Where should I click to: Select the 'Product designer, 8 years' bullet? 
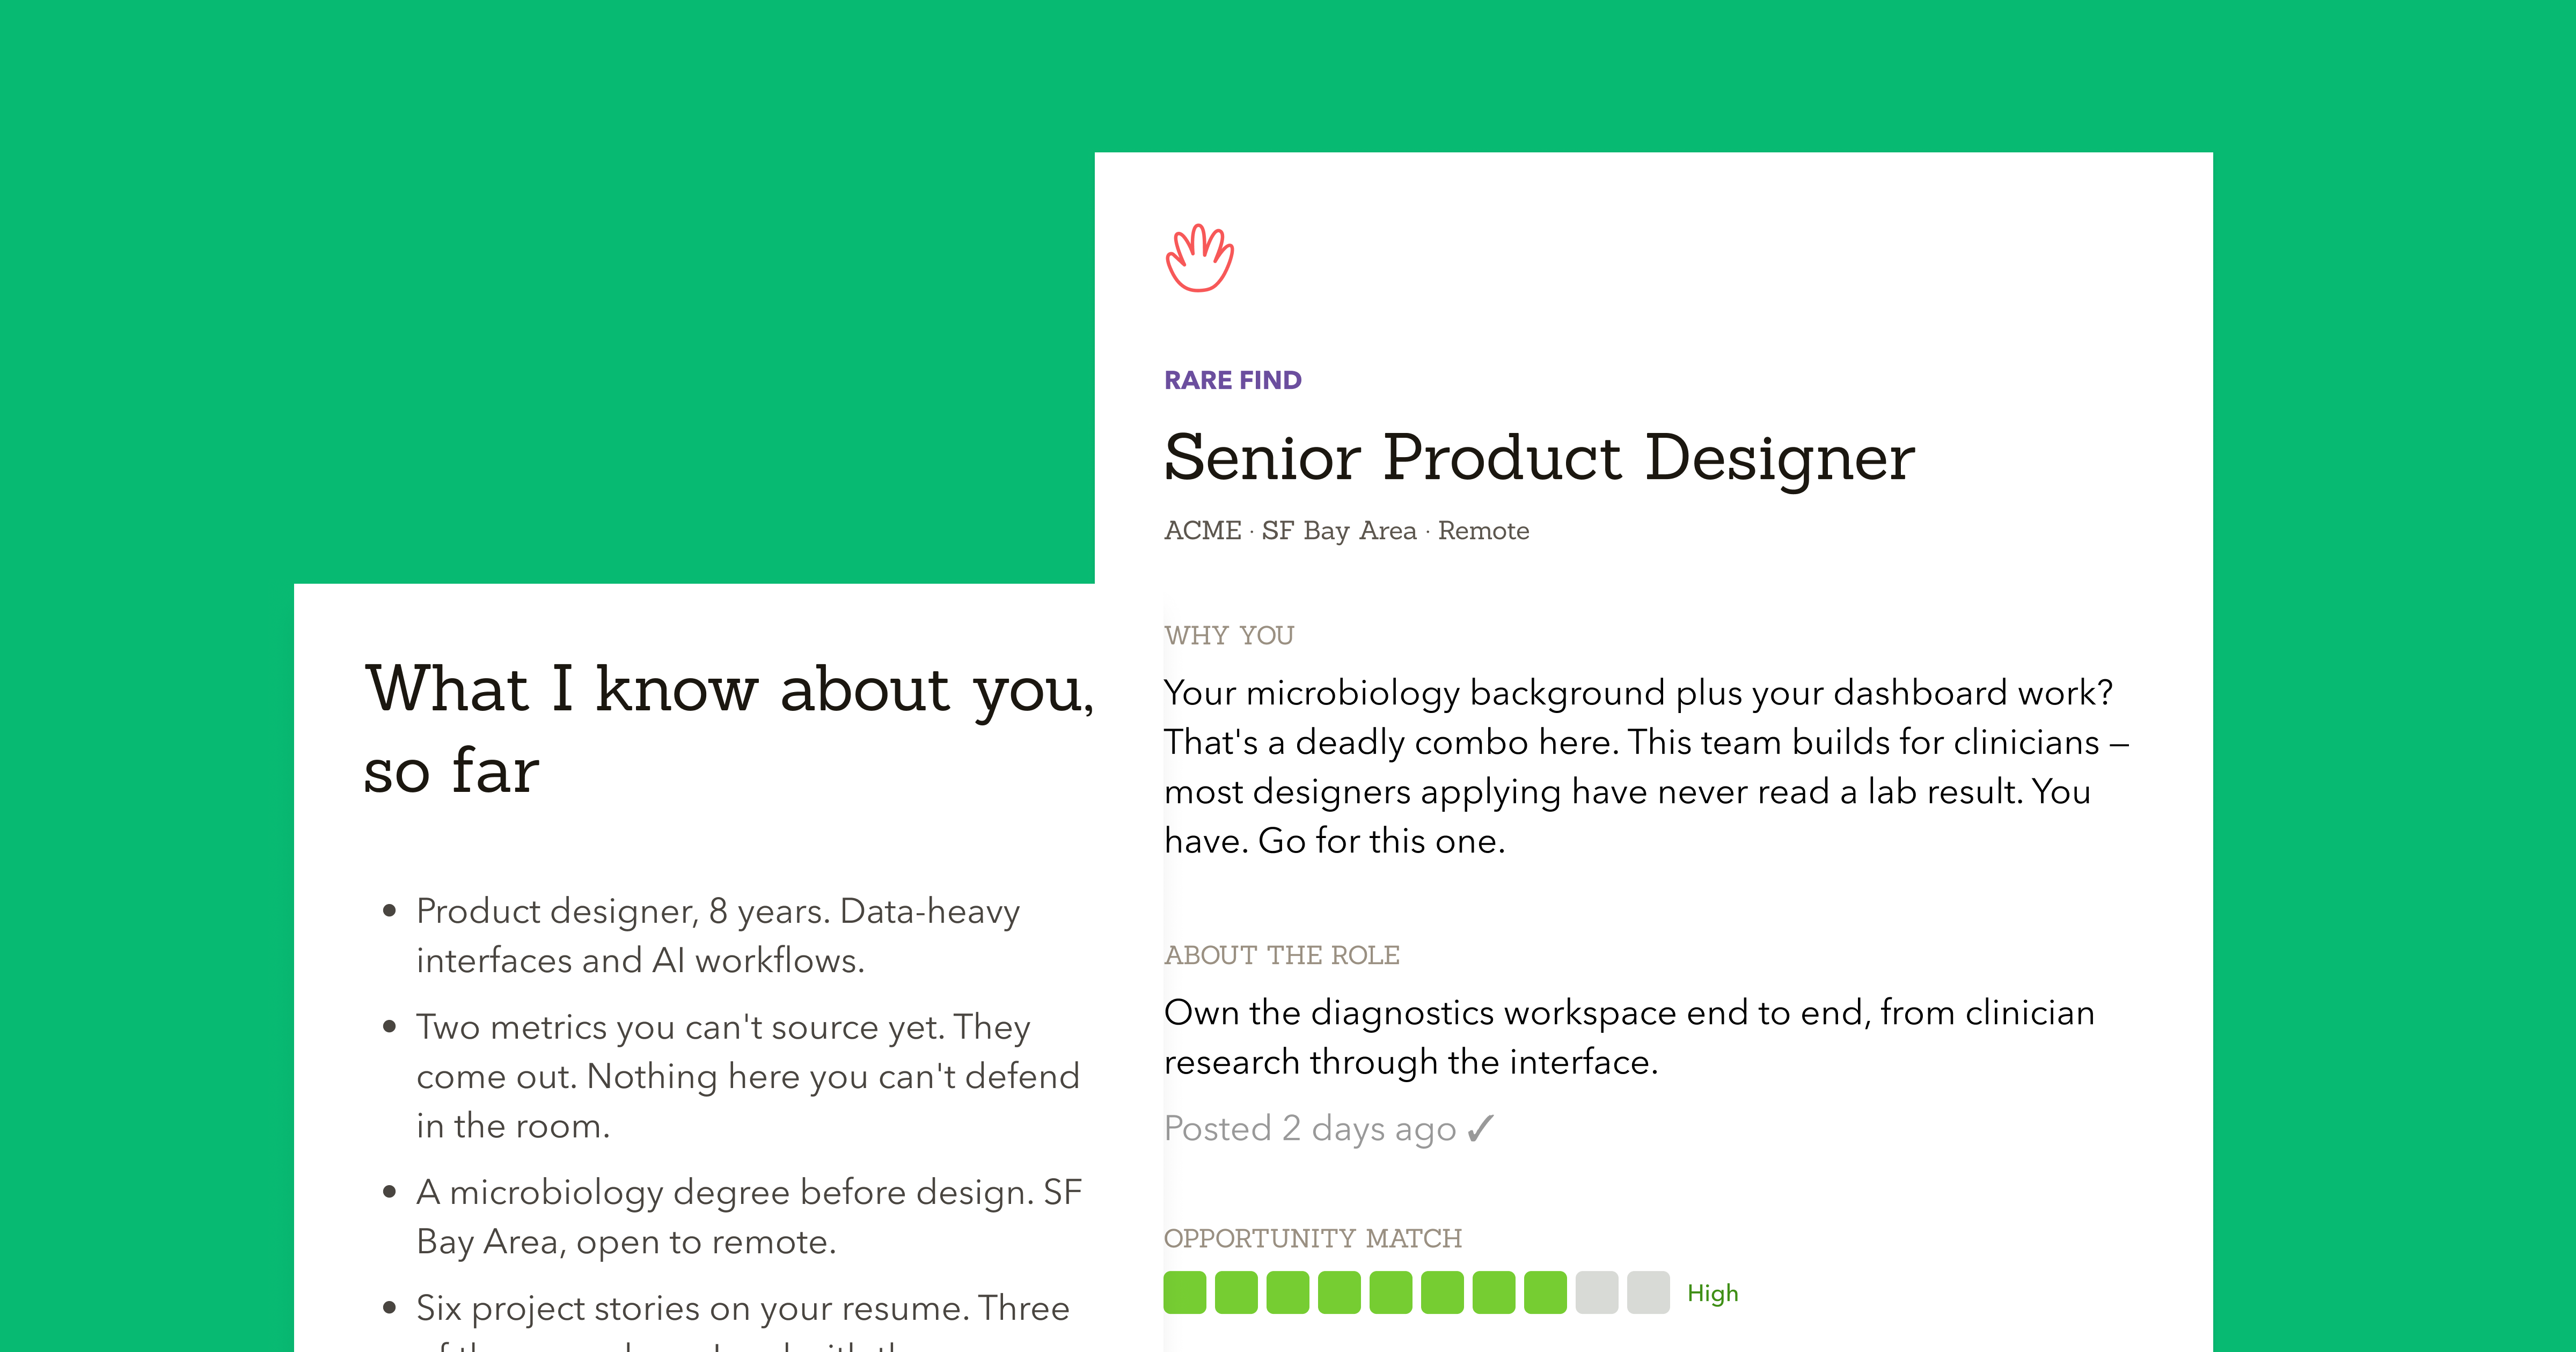(x=718, y=935)
